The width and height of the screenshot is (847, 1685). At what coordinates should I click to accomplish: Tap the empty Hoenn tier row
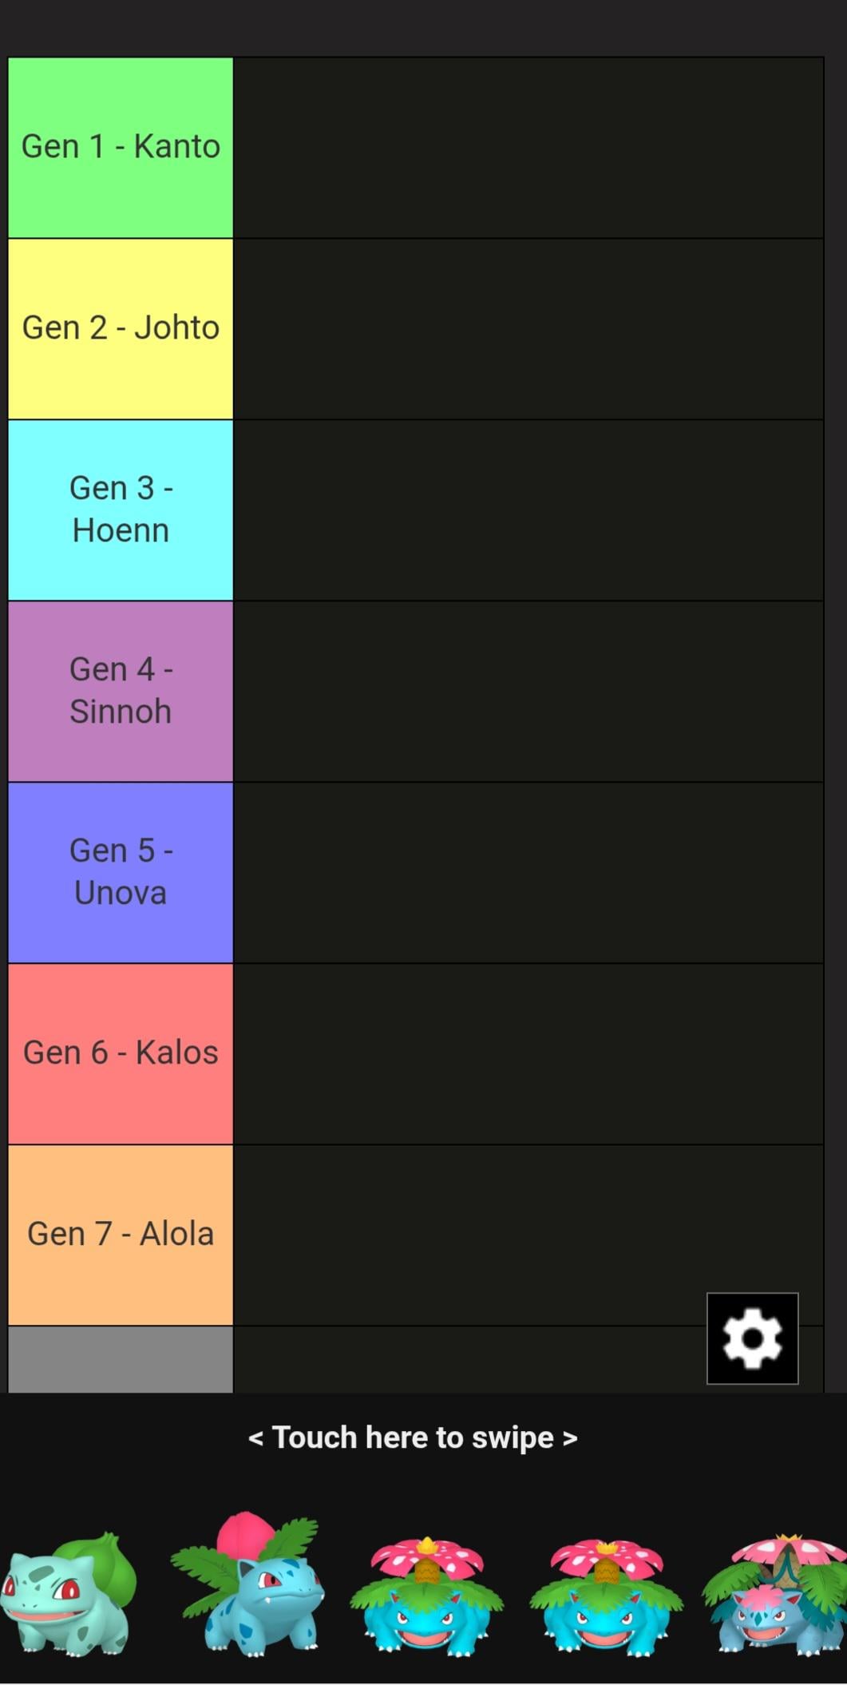click(x=528, y=510)
